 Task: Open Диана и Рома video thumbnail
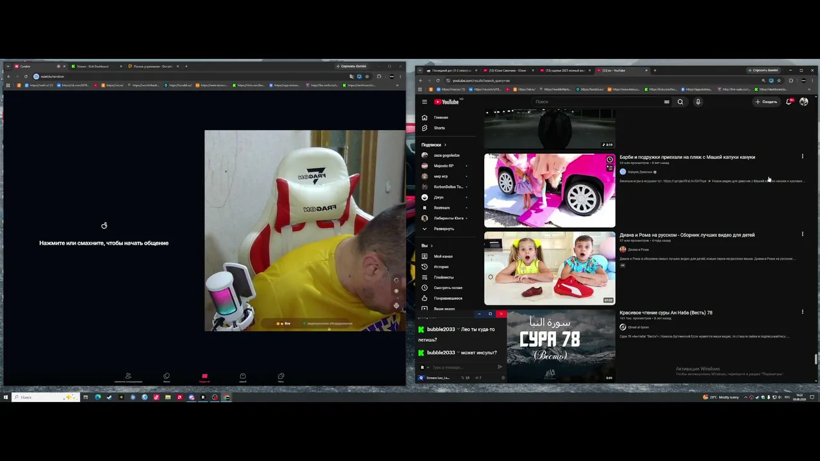(x=550, y=268)
